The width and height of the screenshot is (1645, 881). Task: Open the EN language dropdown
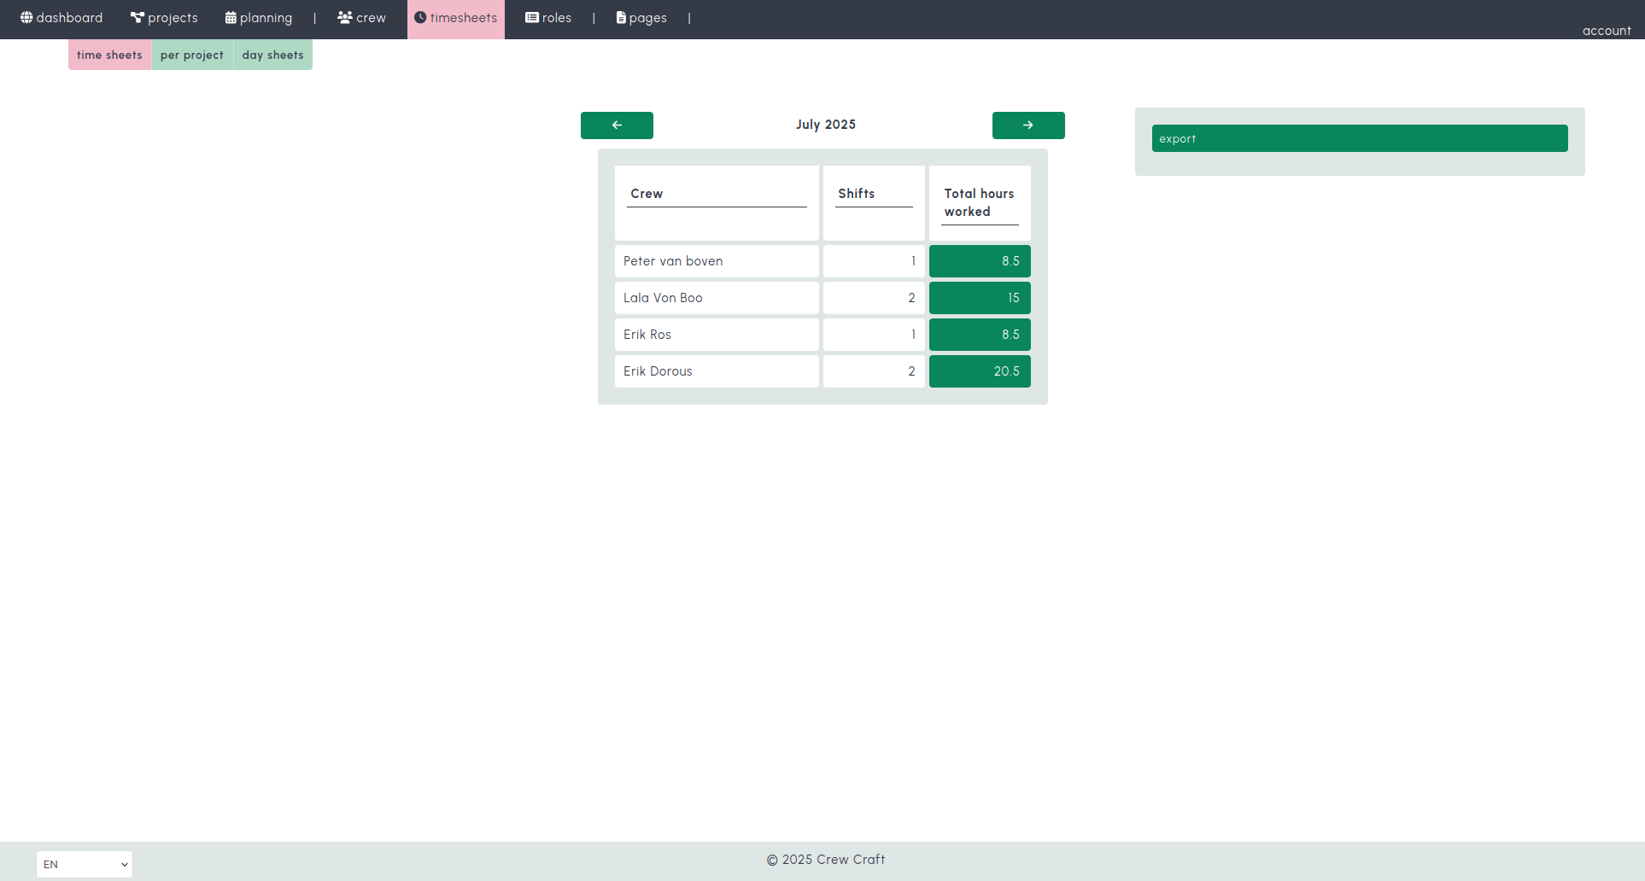pos(84,864)
